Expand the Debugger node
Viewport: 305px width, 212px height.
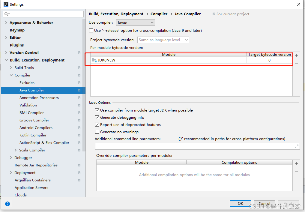[11, 157]
